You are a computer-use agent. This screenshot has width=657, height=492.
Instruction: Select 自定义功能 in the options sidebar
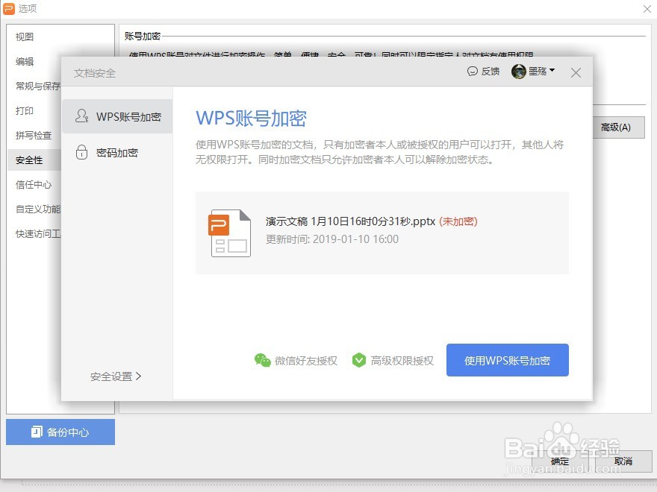tap(38, 209)
